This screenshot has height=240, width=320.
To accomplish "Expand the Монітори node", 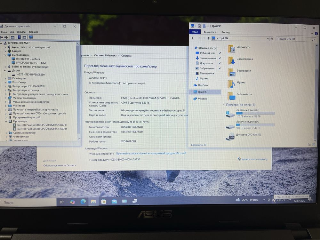I will pos(6,106).
